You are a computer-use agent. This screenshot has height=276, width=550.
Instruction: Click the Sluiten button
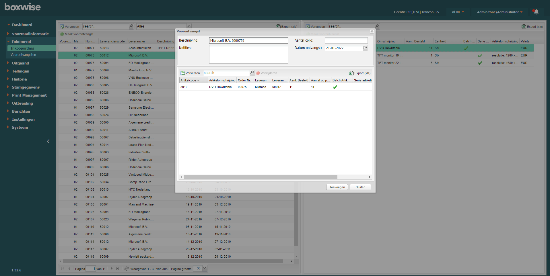click(360, 187)
